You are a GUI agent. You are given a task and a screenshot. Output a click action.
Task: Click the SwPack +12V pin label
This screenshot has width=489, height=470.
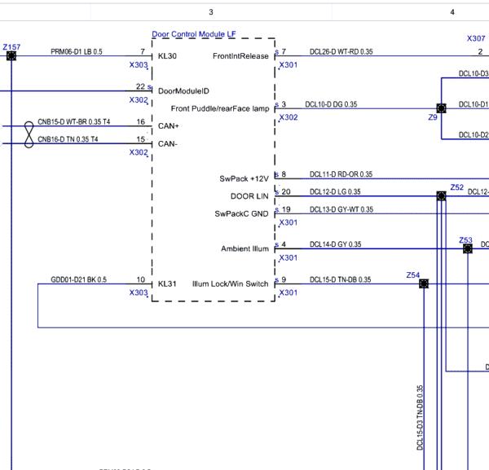coord(244,178)
